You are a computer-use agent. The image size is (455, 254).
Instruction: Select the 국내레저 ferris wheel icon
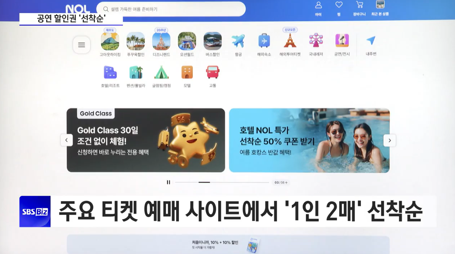point(316,41)
